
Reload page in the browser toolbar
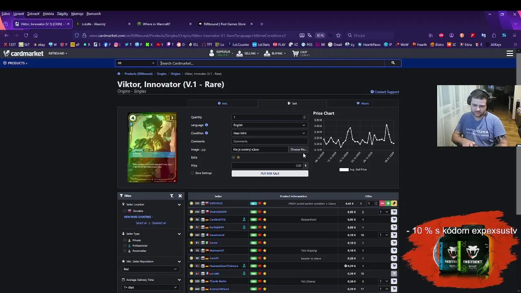click(26, 35)
